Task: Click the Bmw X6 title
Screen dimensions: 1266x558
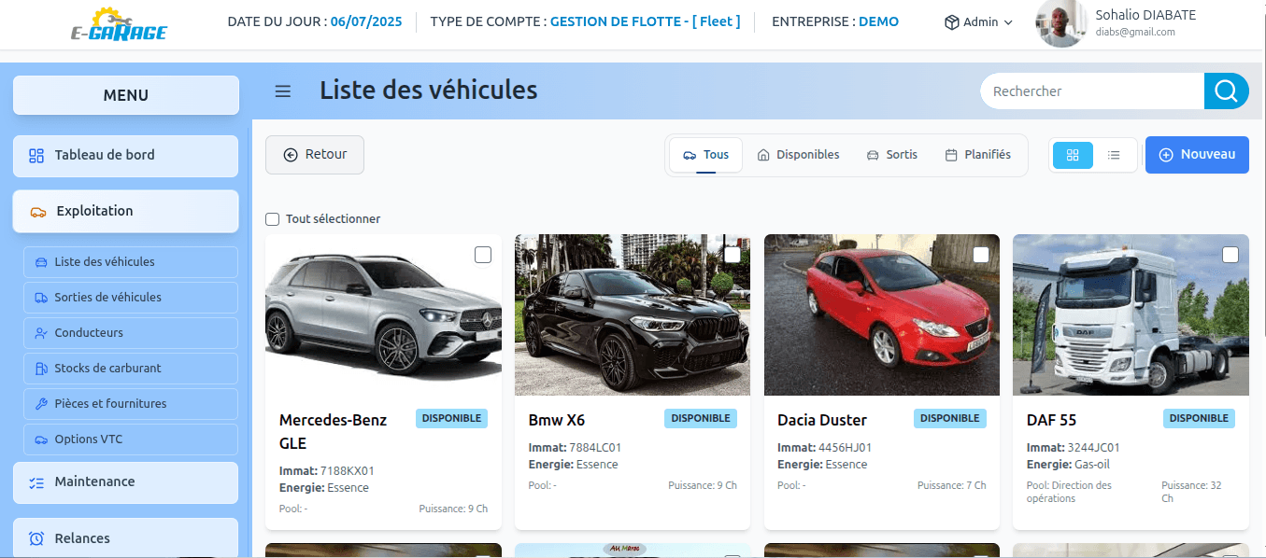Action: pyautogui.click(x=557, y=421)
